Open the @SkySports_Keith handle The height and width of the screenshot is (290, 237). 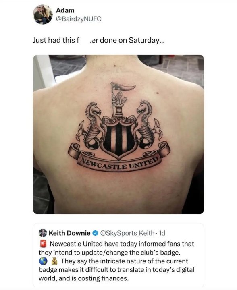(x=127, y=233)
